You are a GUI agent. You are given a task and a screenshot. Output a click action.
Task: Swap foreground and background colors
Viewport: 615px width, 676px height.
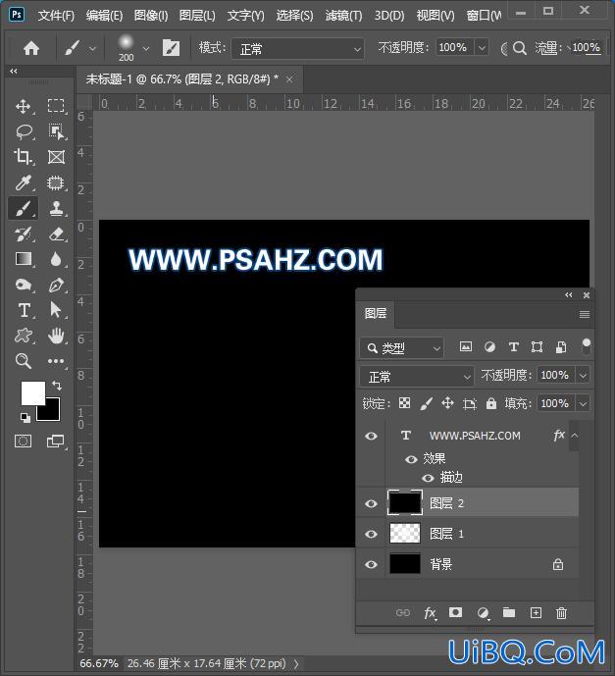pos(57,385)
